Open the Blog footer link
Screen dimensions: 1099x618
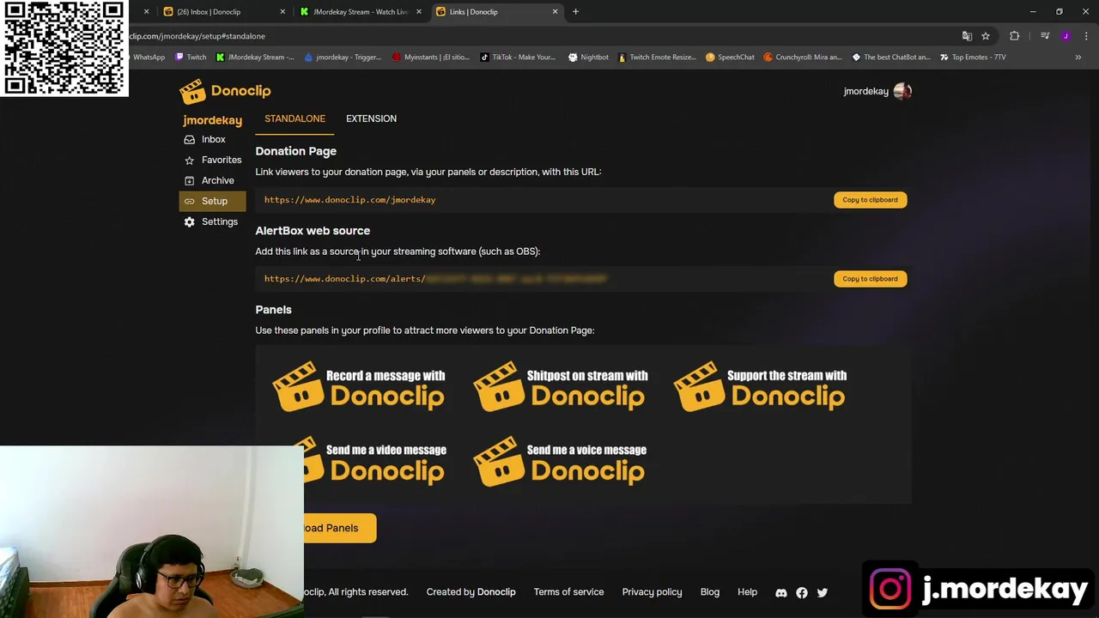pos(709,592)
